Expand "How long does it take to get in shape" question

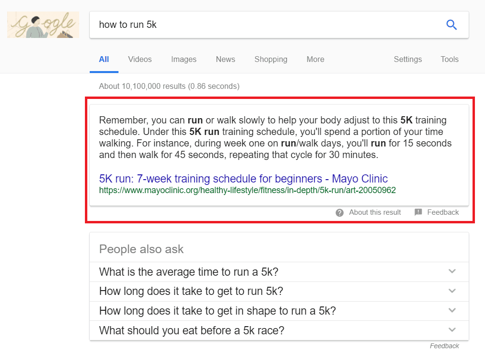pos(451,311)
